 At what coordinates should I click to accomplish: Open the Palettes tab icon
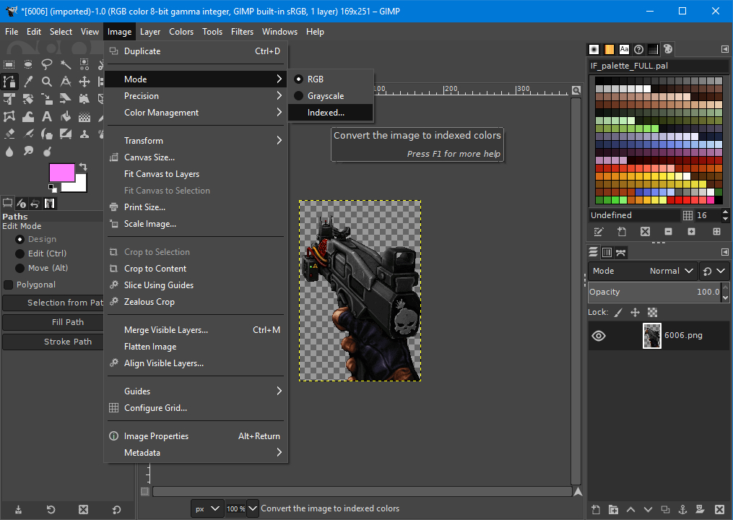tap(667, 49)
